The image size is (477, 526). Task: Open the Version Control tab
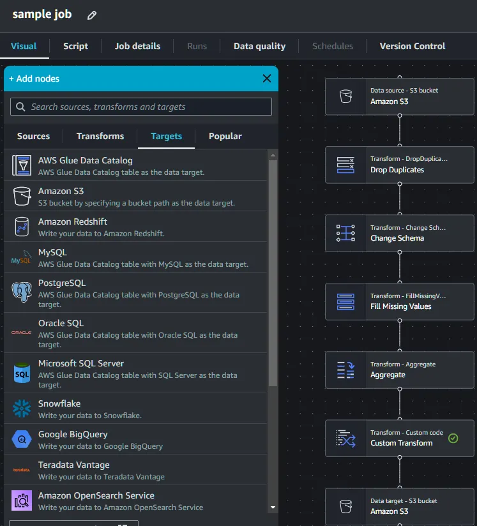pyautogui.click(x=413, y=46)
